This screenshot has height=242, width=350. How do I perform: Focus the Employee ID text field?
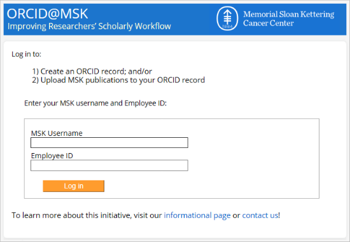109,165
